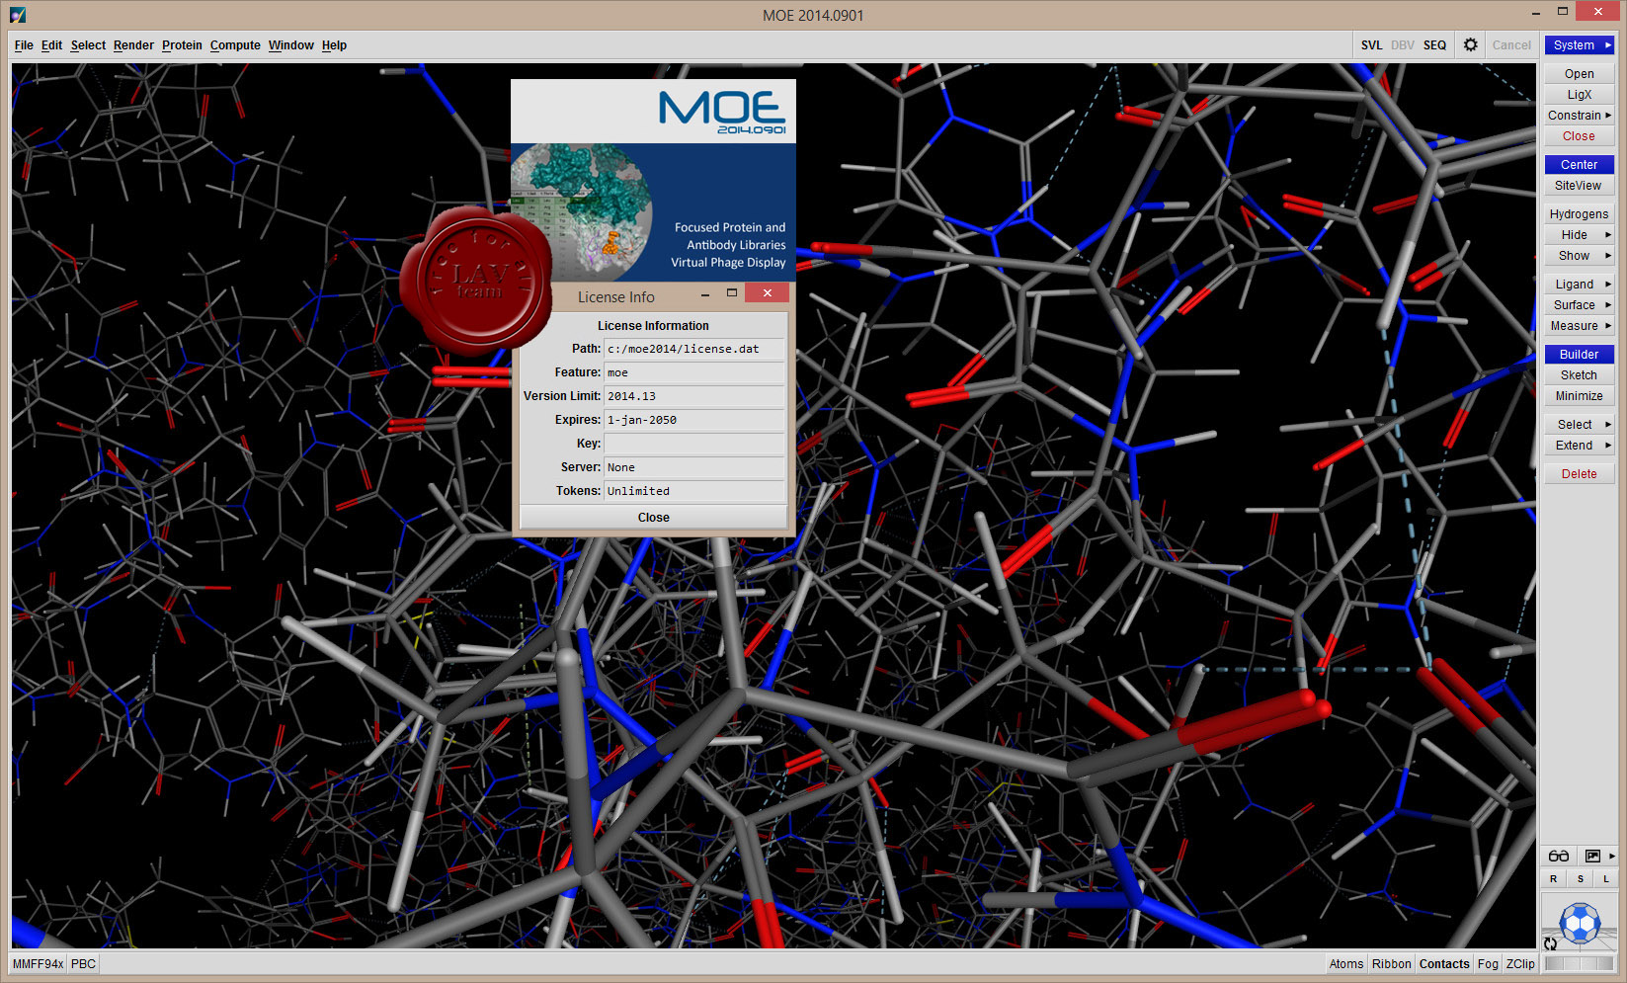This screenshot has height=983, width=1627.
Task: Click the Minimize energy button
Action: tap(1580, 395)
